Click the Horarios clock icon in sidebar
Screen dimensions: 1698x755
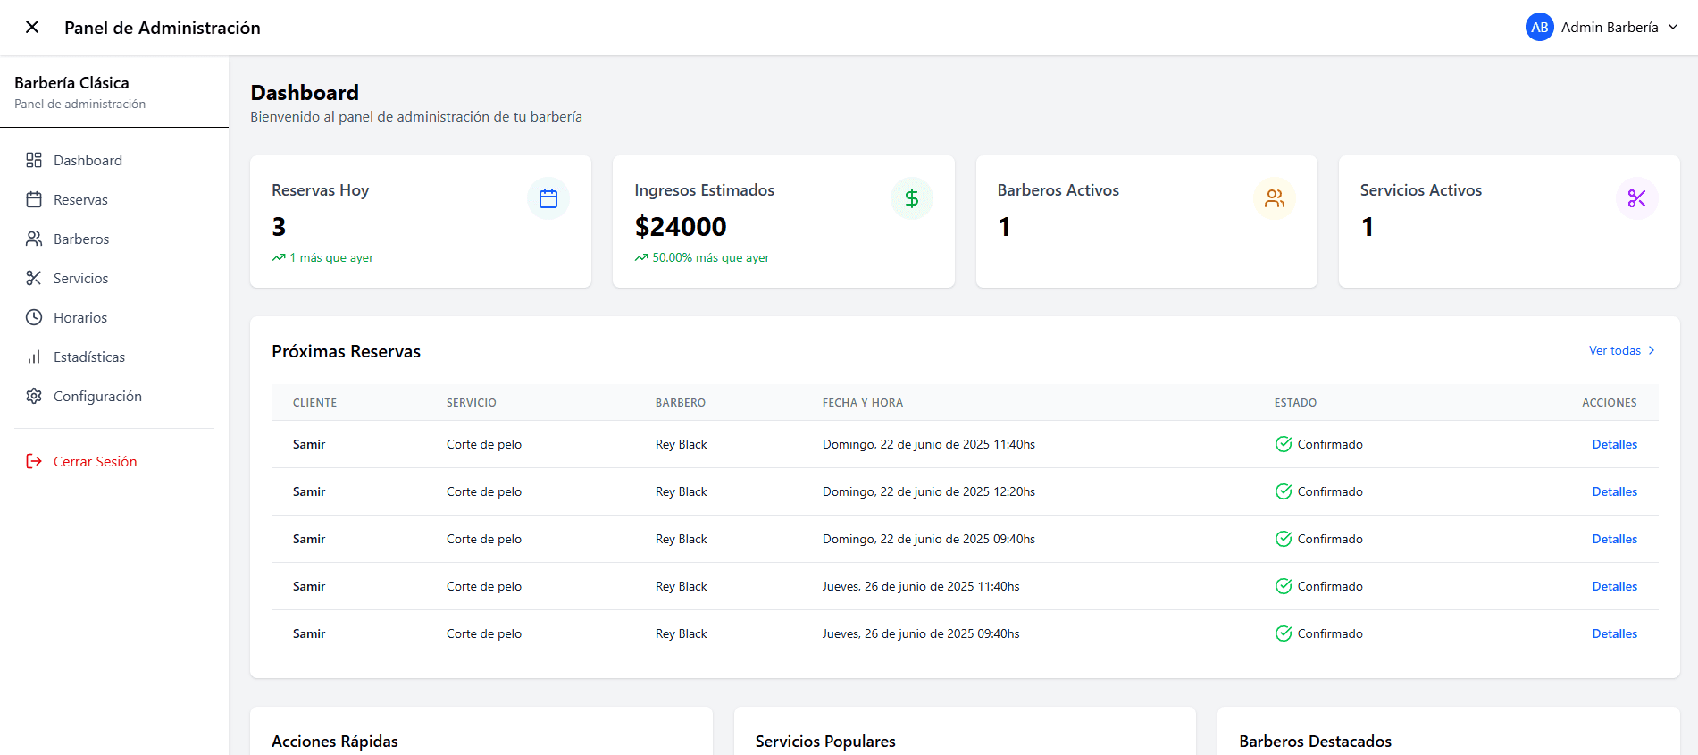click(x=34, y=317)
